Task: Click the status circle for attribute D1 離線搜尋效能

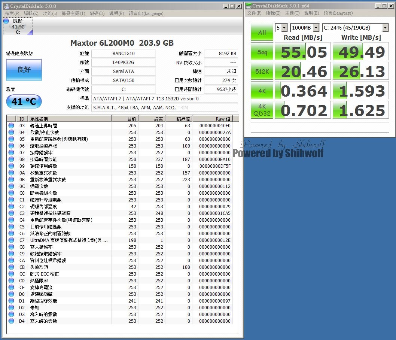Action: (x=11, y=301)
